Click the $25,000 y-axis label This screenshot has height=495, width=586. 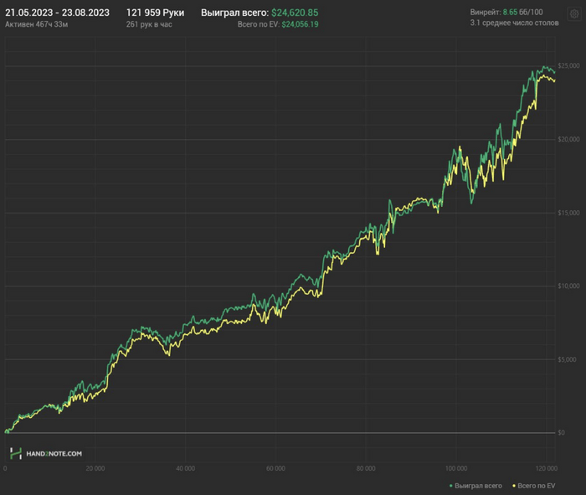click(x=568, y=65)
